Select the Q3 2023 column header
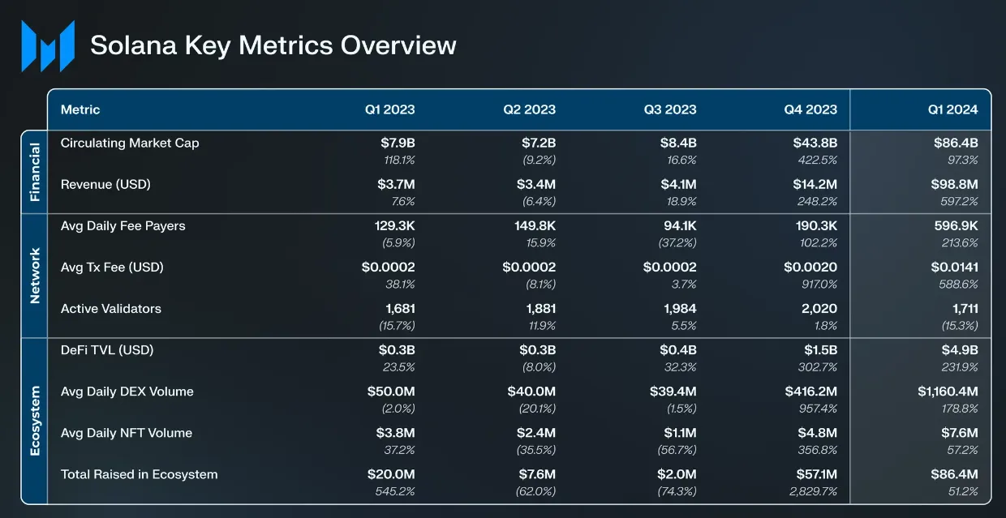Screen dimensions: 1006x518 coord(670,109)
